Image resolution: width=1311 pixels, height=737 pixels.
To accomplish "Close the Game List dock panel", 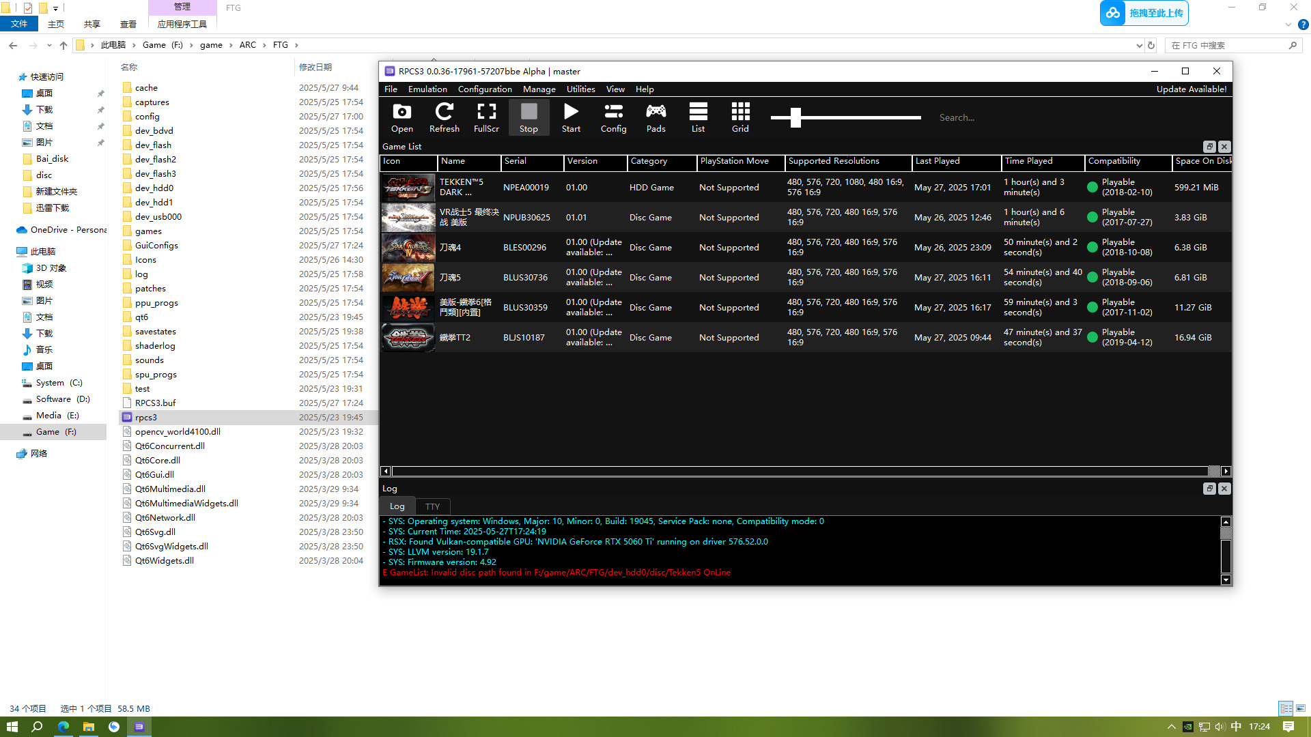I will tap(1224, 147).
